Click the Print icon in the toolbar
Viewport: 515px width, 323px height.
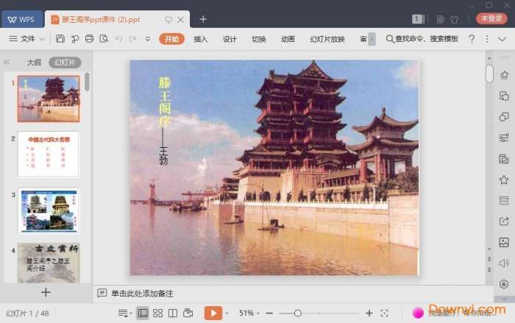(x=89, y=39)
